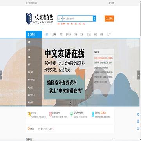Screen dimensions: 141x141
Task: Open the VIP免费 navigation item
Action: pyautogui.click(x=89, y=34)
